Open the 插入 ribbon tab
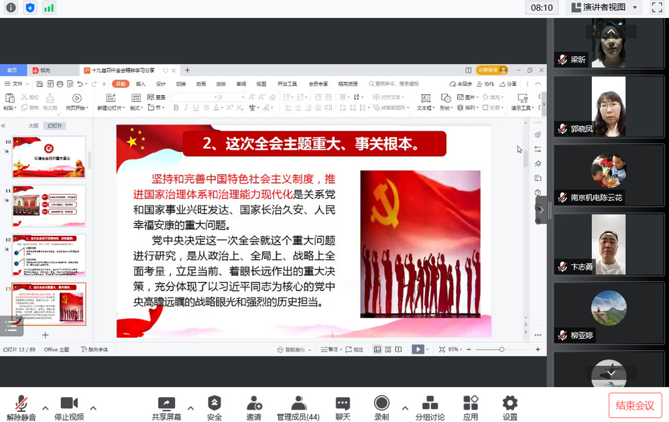 point(141,84)
